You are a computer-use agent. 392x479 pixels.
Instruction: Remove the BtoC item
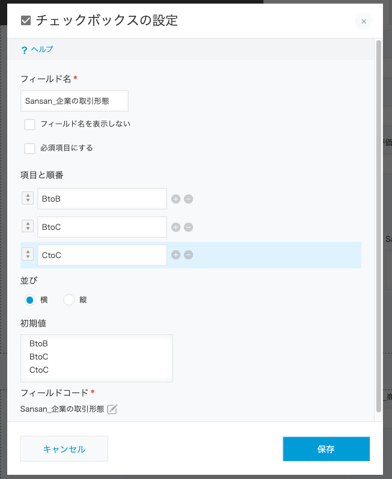189,227
